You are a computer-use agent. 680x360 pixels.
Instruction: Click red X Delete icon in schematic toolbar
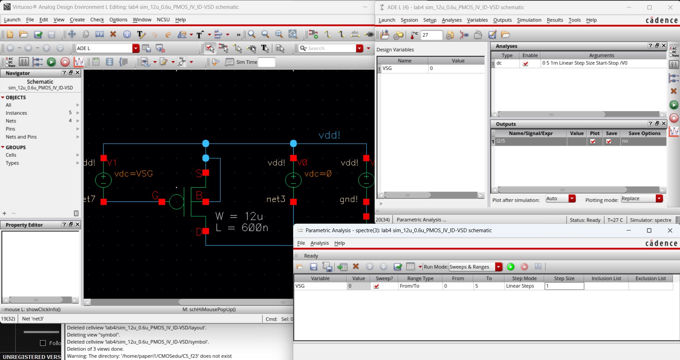tap(113, 34)
